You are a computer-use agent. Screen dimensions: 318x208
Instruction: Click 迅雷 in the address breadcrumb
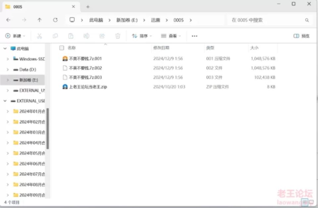click(x=156, y=20)
